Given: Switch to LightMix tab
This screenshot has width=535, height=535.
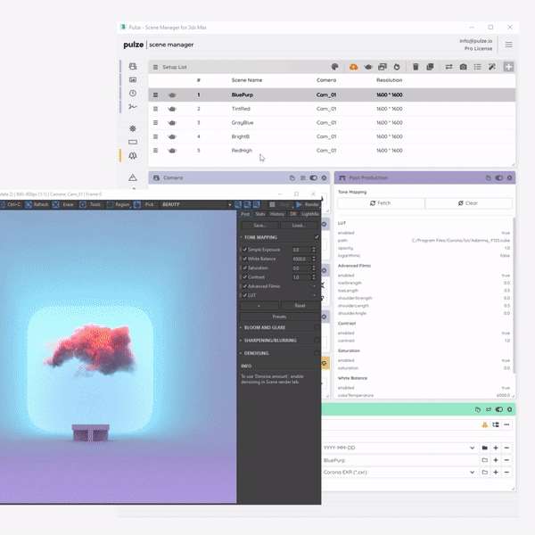Looking at the screenshot, I should pos(309,214).
